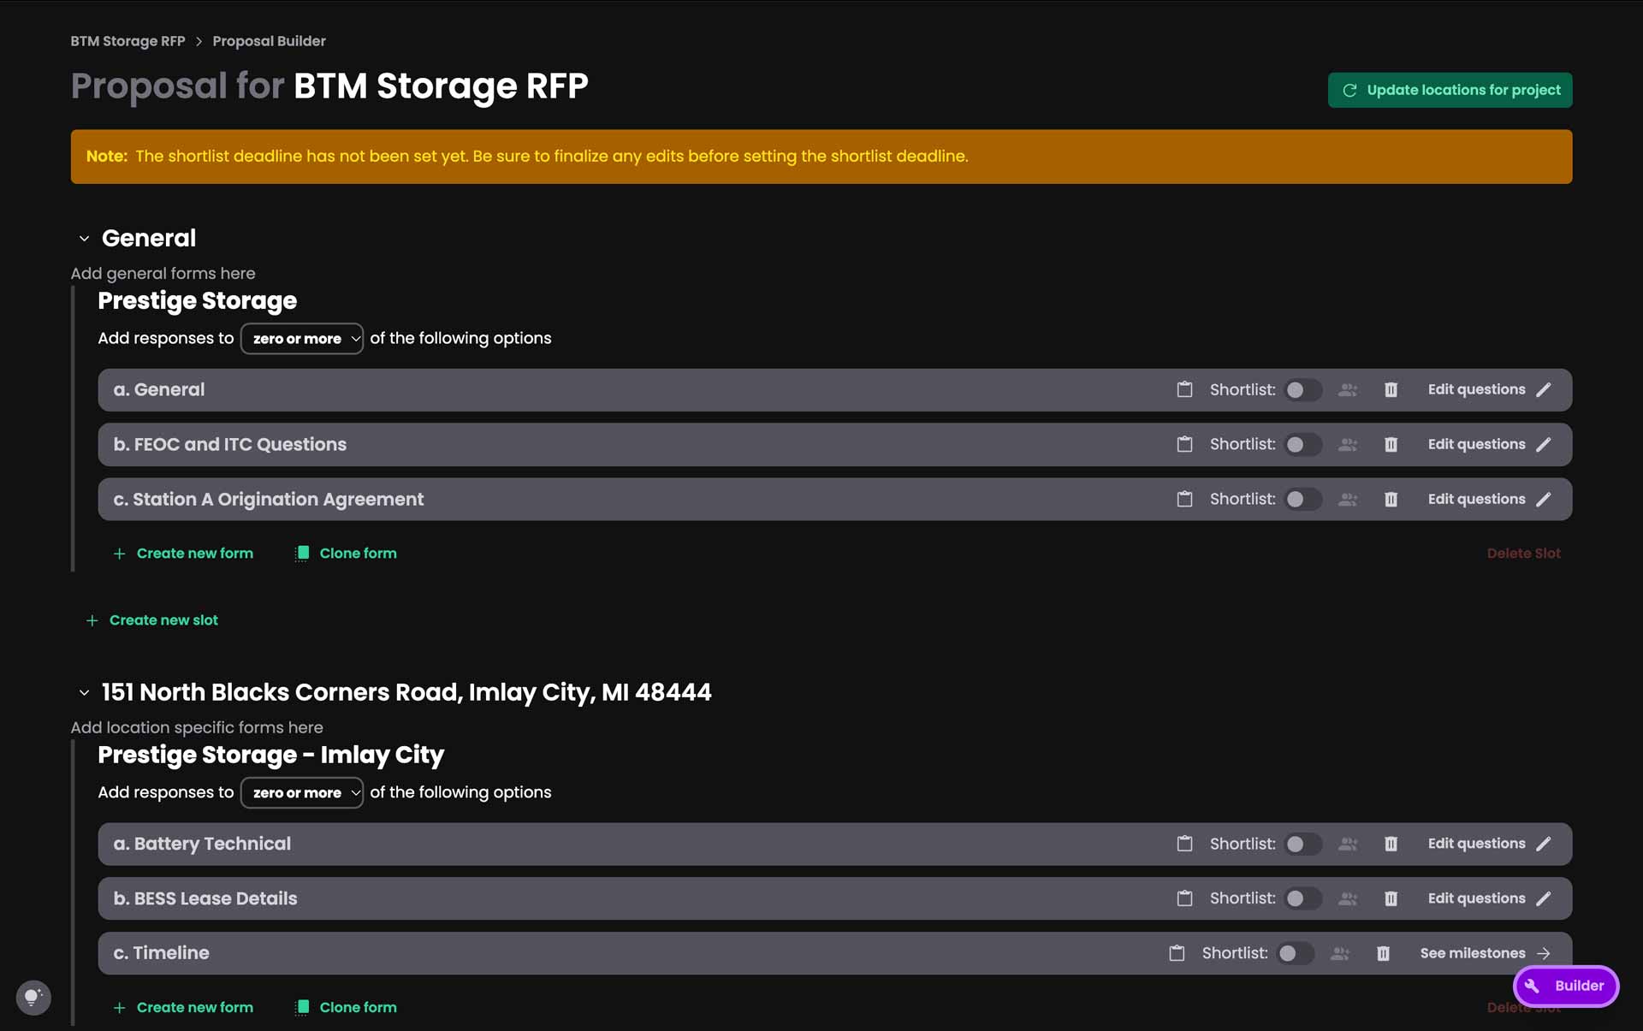This screenshot has width=1643, height=1031.
Task: Toggle Shortlist switch for BESS Lease Details
Action: 1303,899
